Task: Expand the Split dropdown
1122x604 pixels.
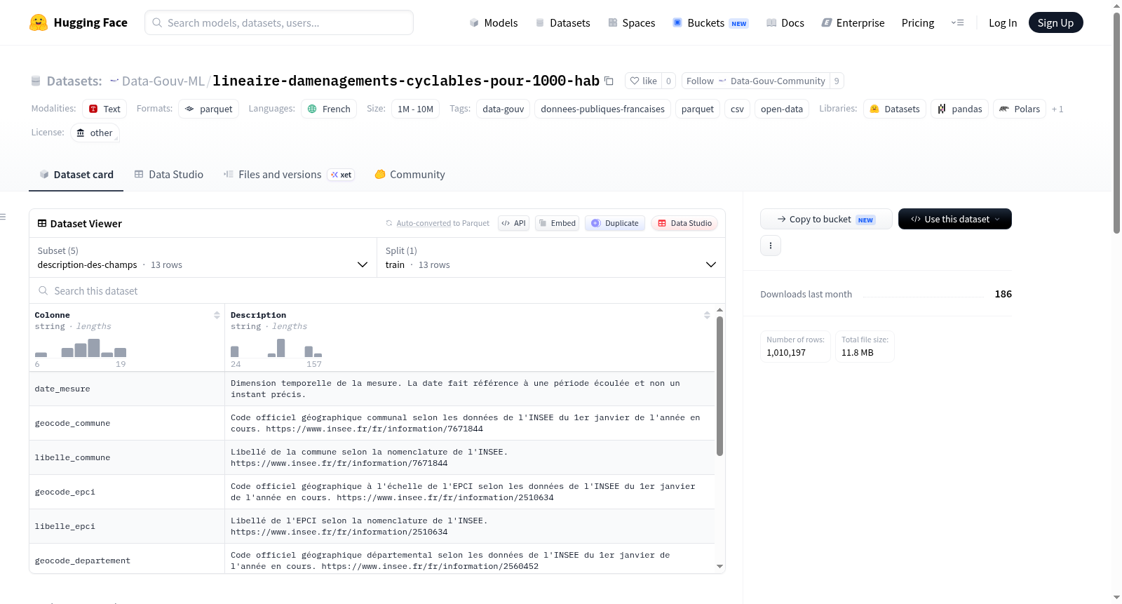Action: tap(551, 258)
